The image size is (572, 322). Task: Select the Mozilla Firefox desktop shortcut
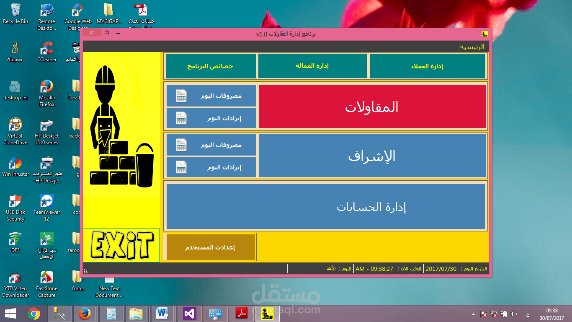pos(46,93)
